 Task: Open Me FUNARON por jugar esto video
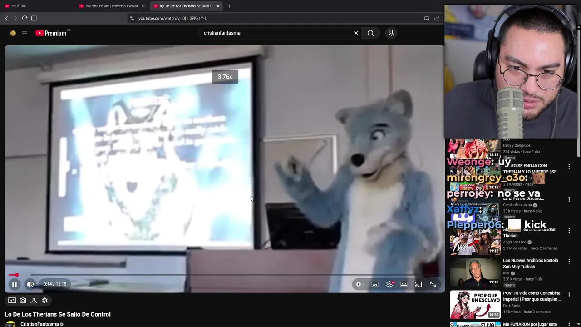pyautogui.click(x=530, y=324)
